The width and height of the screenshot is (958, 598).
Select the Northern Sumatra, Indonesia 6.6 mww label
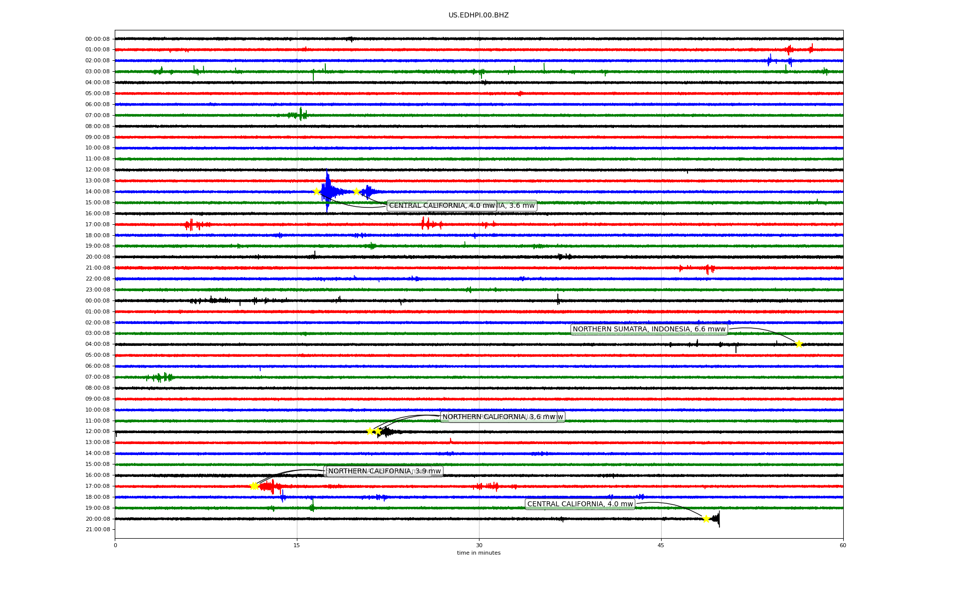(x=649, y=329)
